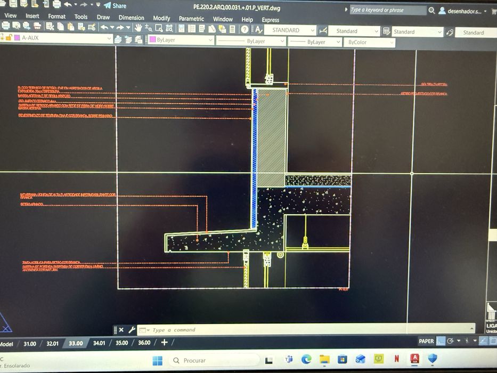Click the Zoom Previous icon
Image resolution: width=497 pixels, height=373 pixels.
[x=169, y=28]
